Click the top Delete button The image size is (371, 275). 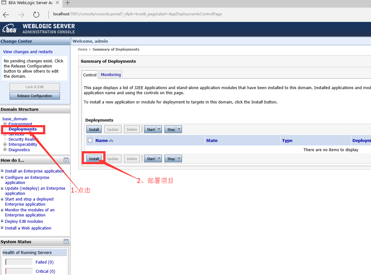(x=132, y=130)
